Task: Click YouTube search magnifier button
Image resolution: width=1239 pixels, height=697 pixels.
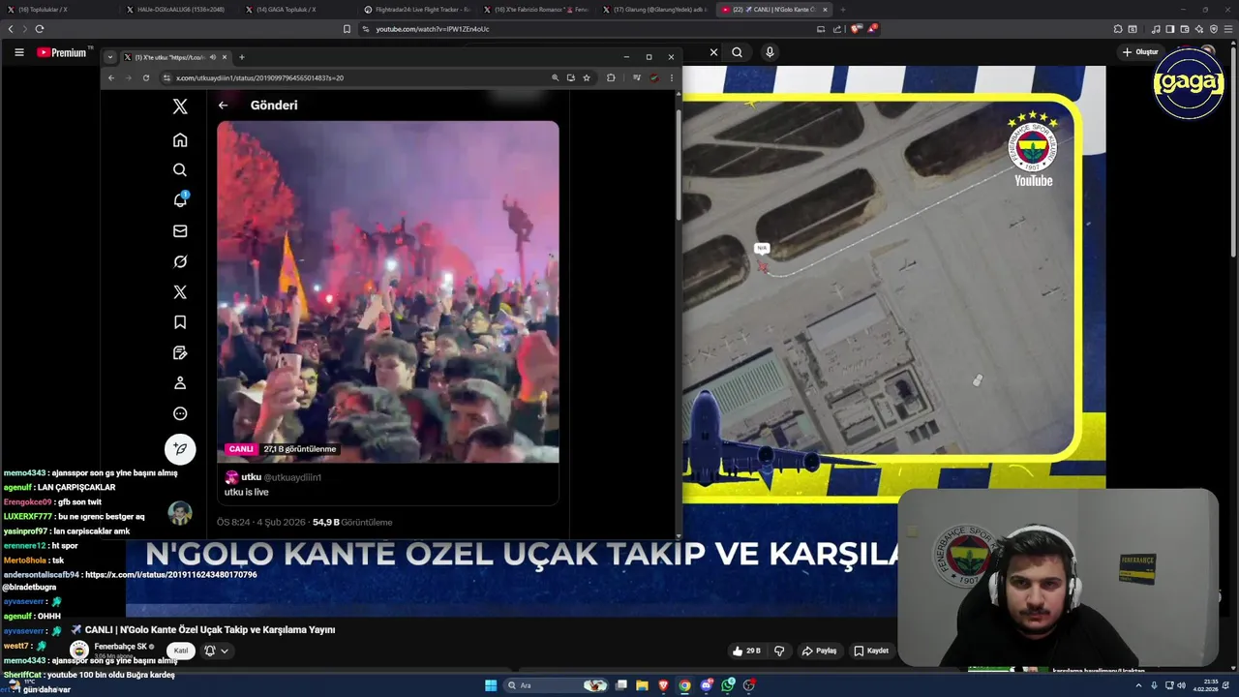Action: (737, 52)
